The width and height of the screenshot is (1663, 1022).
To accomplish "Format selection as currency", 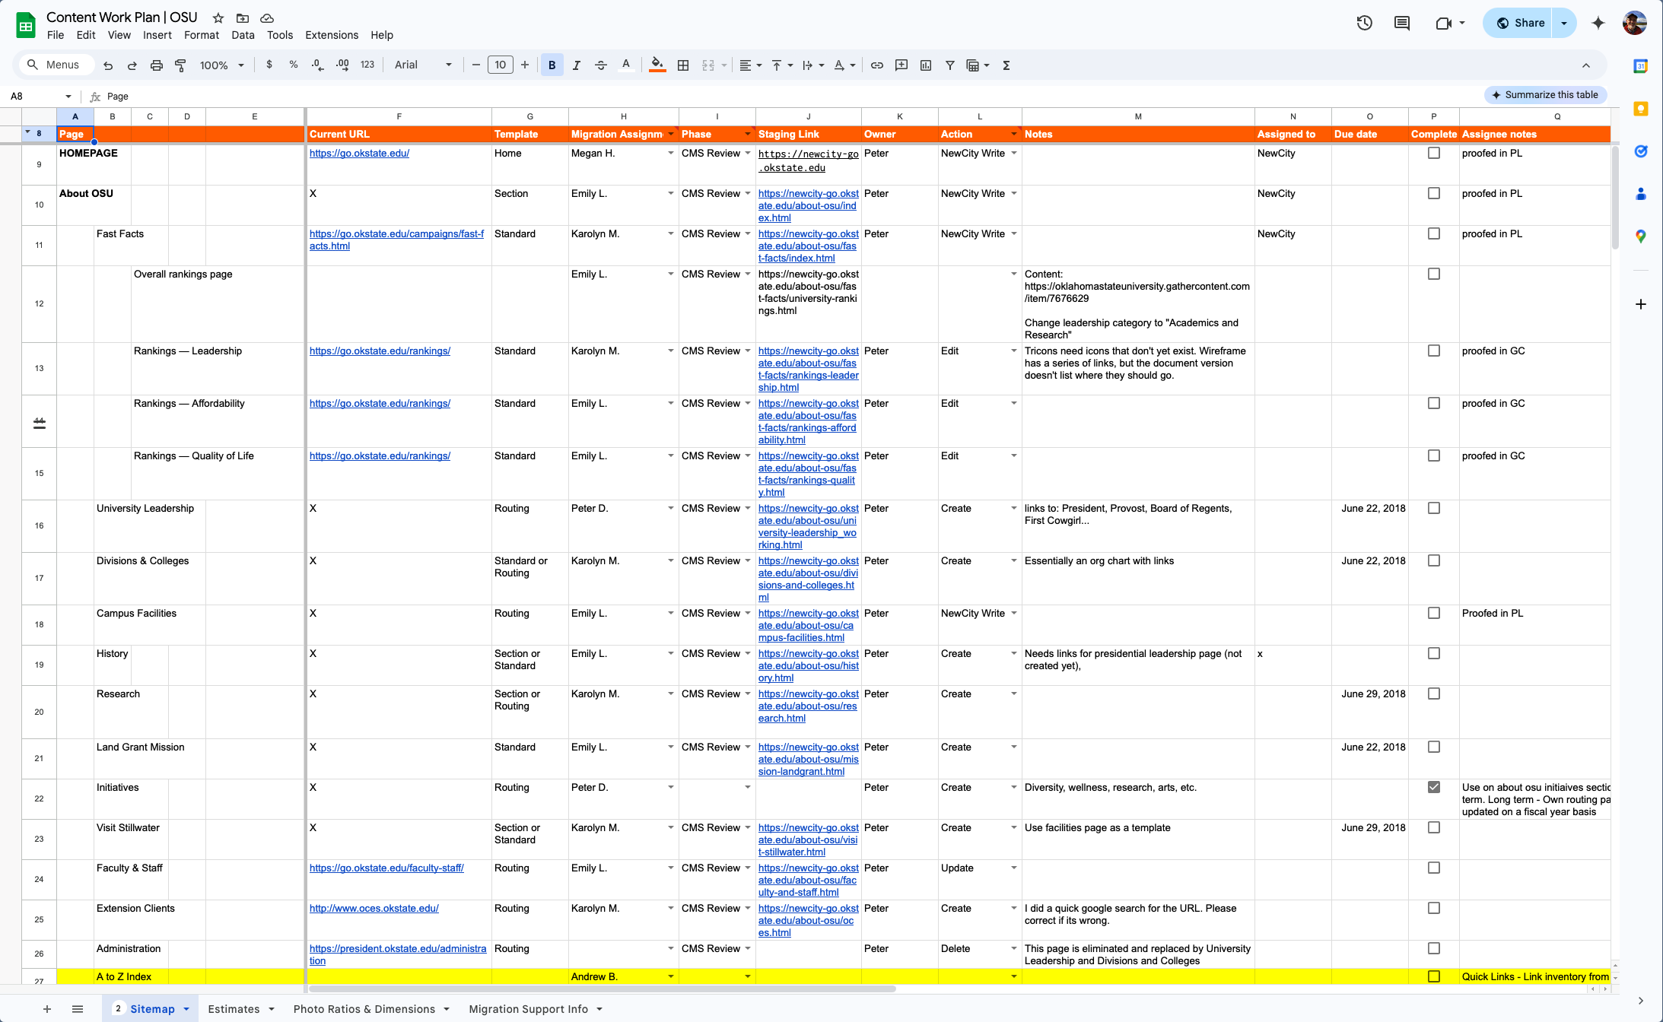I will 269,65.
